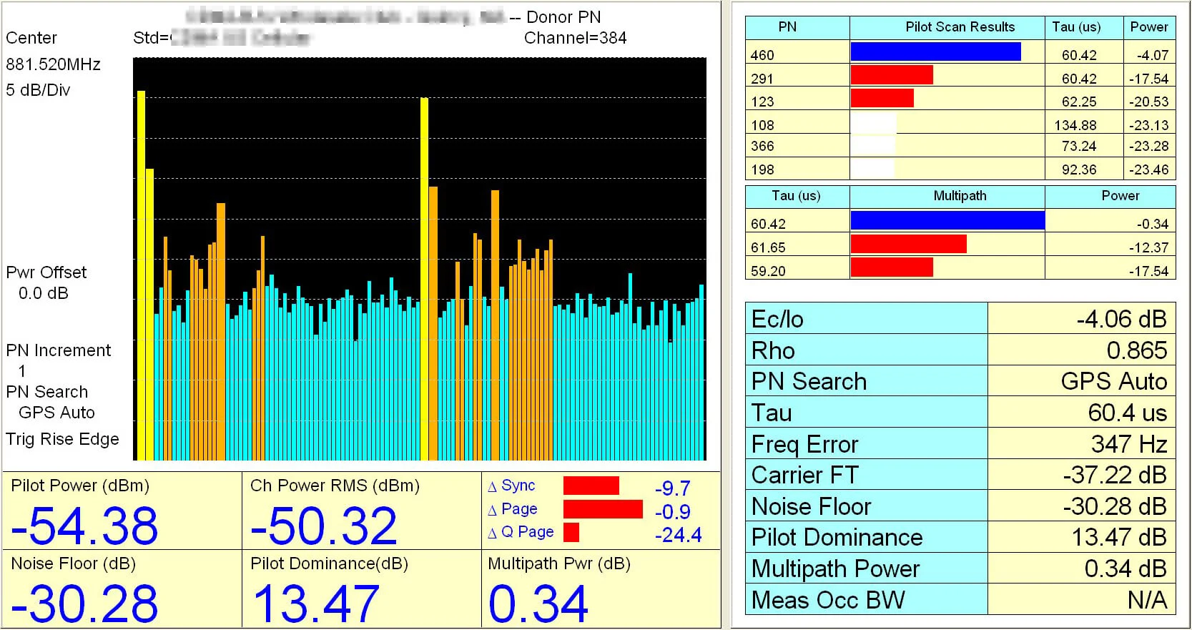1192x630 pixels.
Task: Click the 62.25 Tau value
Action: 1079,102
